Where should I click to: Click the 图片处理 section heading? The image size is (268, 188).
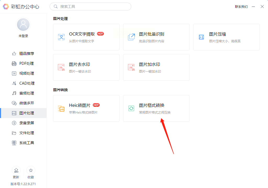[60, 19]
